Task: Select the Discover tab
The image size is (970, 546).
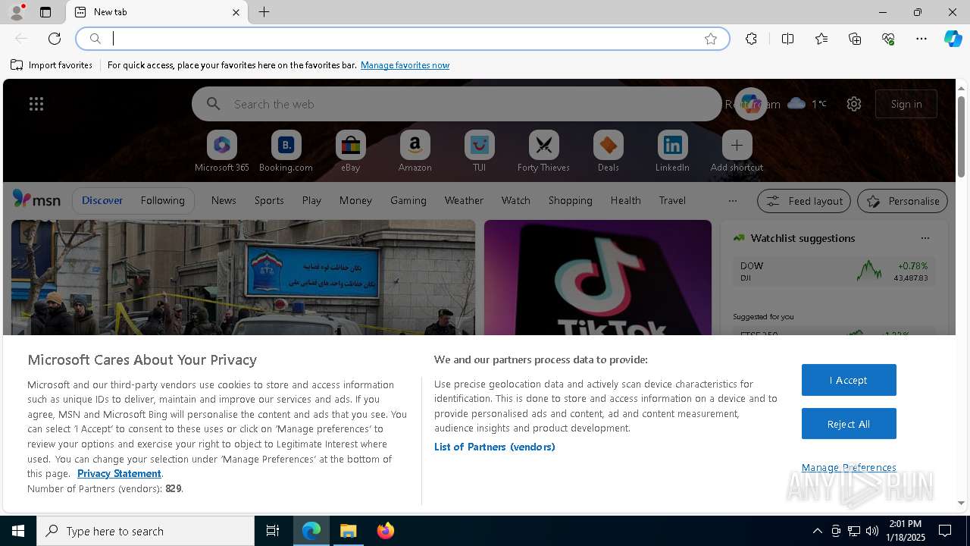Action: click(102, 200)
